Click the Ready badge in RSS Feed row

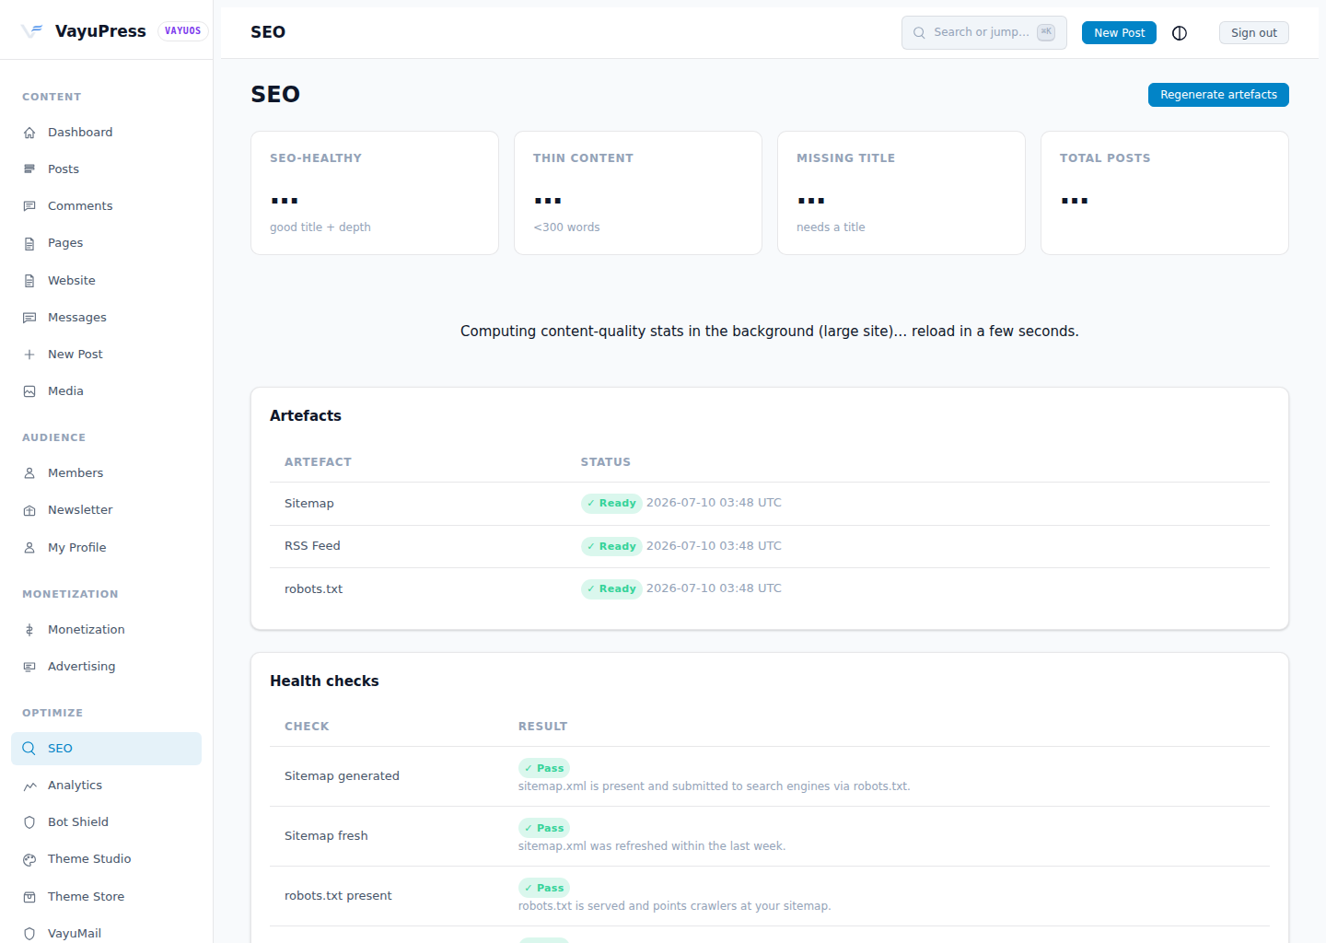pyautogui.click(x=611, y=546)
